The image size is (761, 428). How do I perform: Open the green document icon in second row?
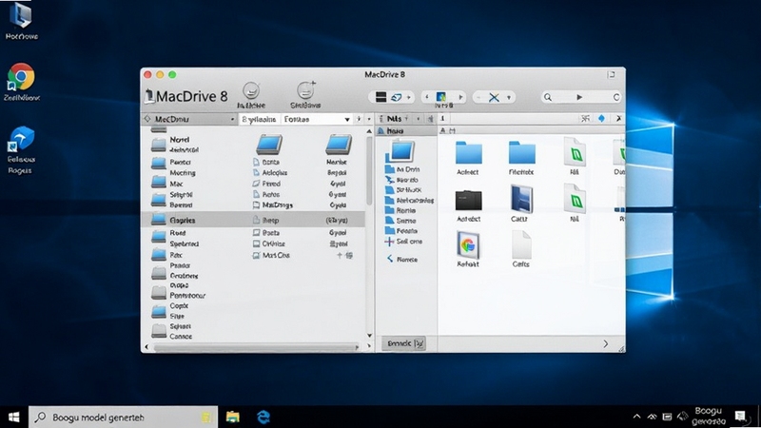575,199
